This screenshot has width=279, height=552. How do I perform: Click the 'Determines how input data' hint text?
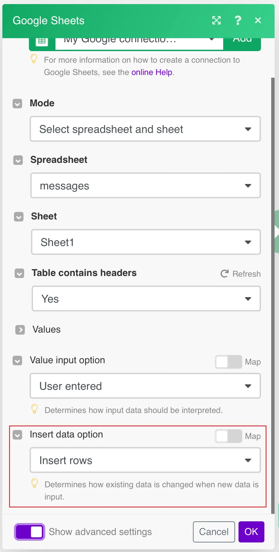[x=134, y=410]
